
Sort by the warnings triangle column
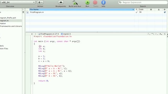pyautogui.click(x=159, y=9)
